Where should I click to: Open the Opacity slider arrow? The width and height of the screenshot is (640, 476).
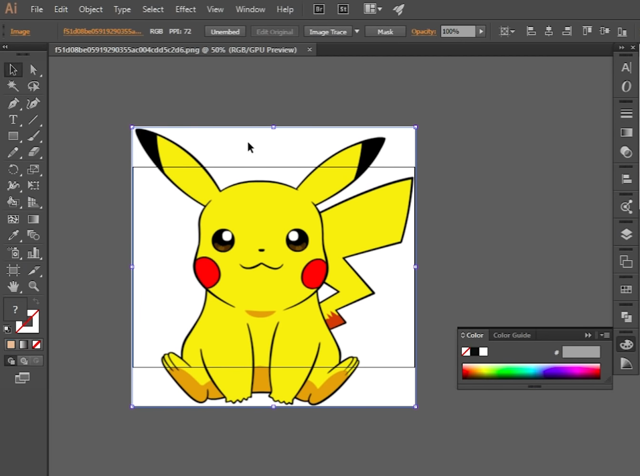coord(481,31)
